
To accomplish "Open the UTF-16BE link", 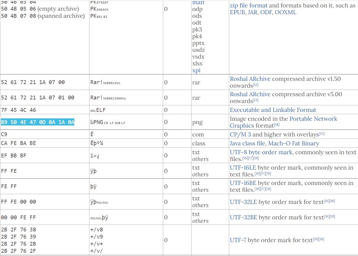I will (x=243, y=183).
